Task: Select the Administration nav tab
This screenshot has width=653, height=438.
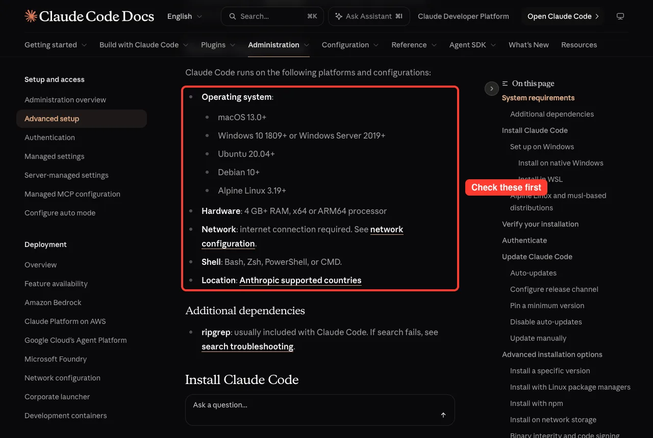Action: click(279, 45)
